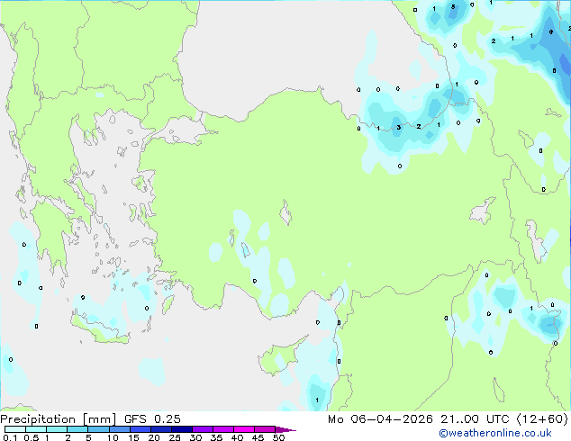The image size is (571, 441).
Task: Click the '25' legend scale label
Action: click(x=175, y=437)
